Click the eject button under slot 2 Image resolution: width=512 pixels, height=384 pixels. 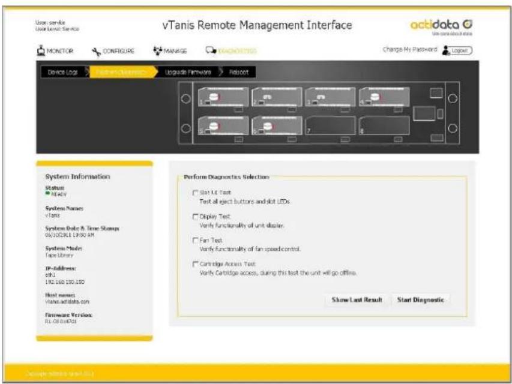[292, 110]
